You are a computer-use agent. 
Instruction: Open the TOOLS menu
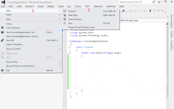coord(78,6)
